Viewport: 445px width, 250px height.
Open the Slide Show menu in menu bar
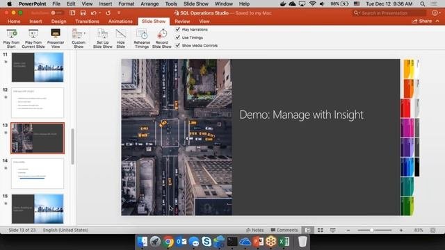(196, 4)
